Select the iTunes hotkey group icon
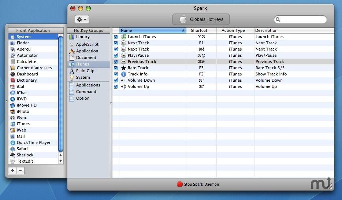Viewport: 342px width, 200px height. (x=72, y=64)
